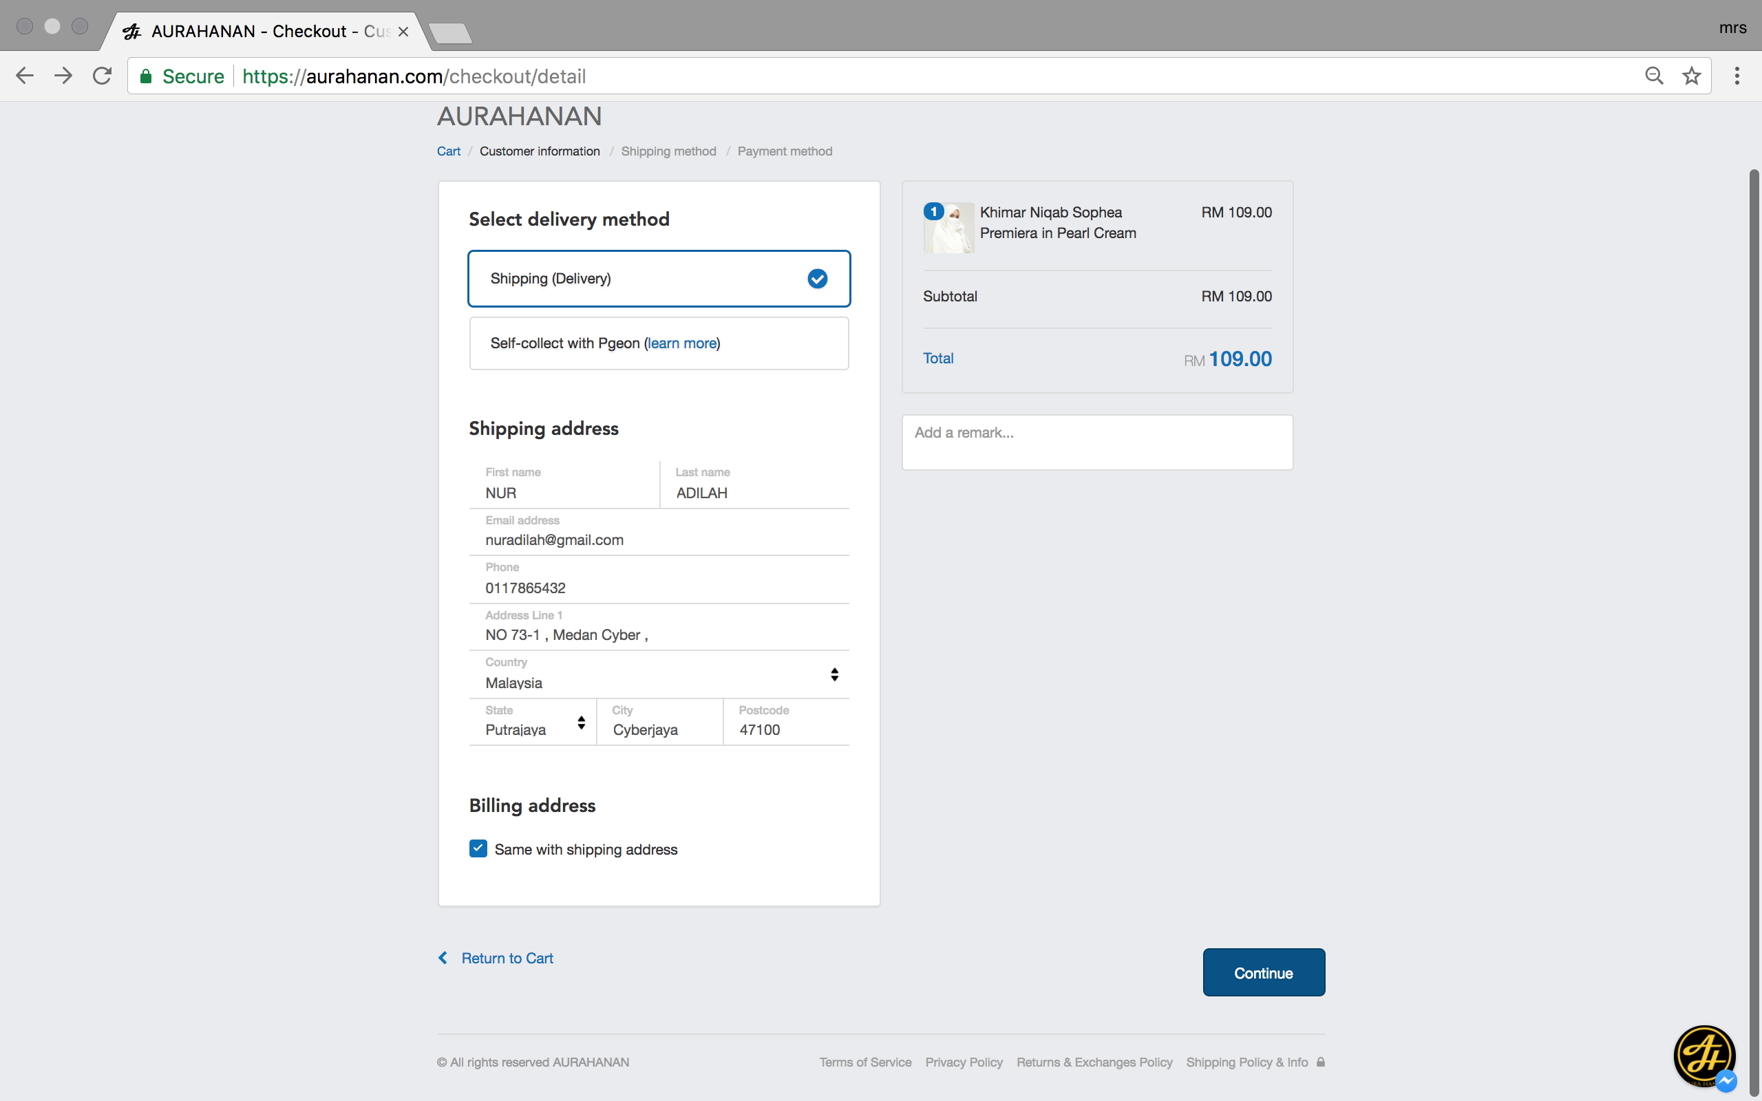Click Return to Cart link
1762x1101 pixels.
click(x=507, y=959)
